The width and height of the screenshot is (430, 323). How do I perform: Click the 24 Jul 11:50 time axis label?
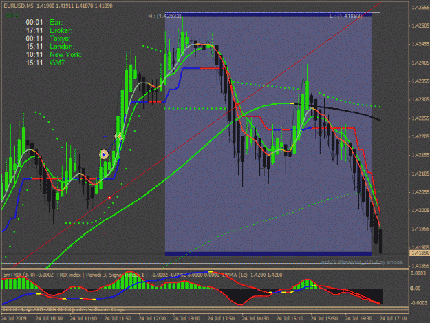pos(118,319)
